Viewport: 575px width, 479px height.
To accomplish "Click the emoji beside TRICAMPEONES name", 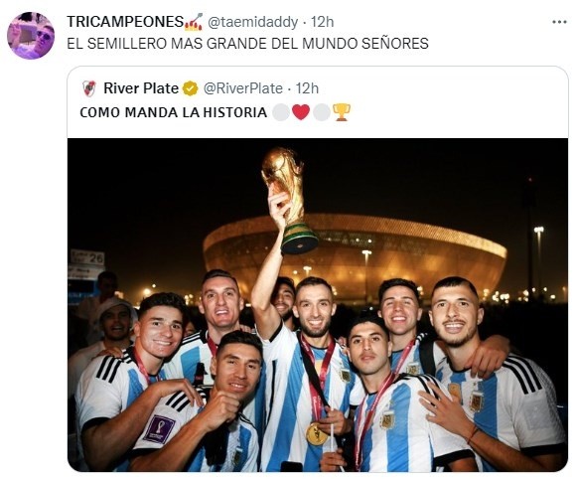I will [194, 22].
